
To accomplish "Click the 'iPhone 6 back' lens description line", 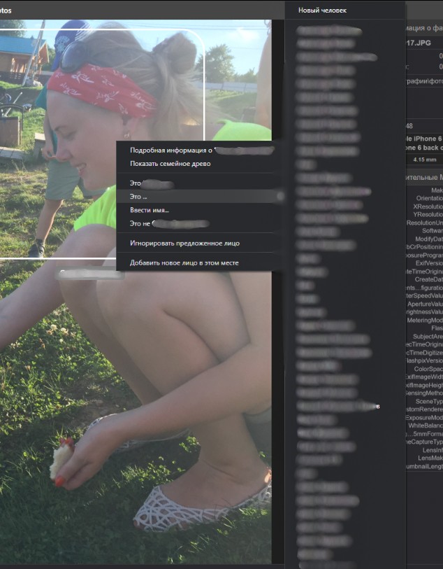I will [x=424, y=148].
